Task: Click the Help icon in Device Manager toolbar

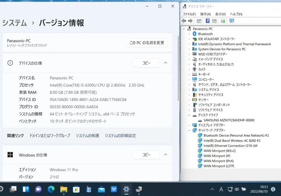Action: click(x=208, y=21)
